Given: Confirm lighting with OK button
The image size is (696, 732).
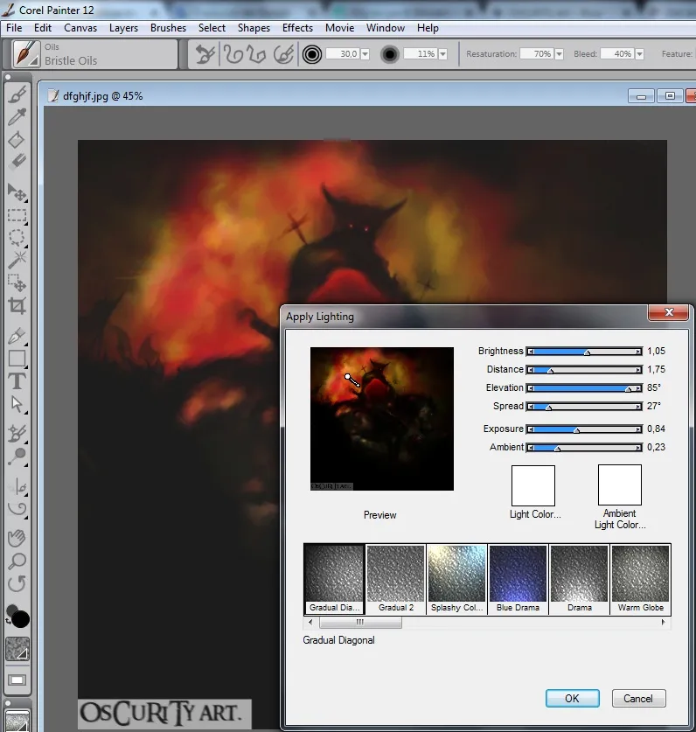Looking at the screenshot, I should pyautogui.click(x=573, y=699).
